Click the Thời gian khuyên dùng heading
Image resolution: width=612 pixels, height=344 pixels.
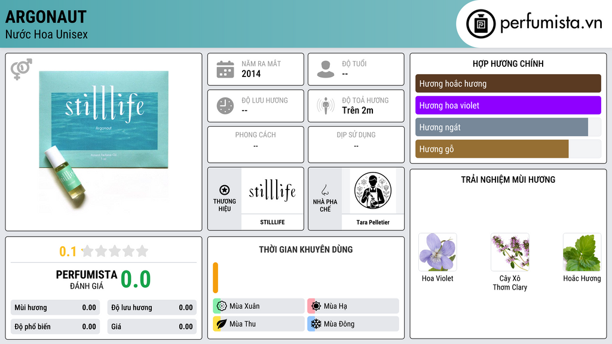point(306,250)
